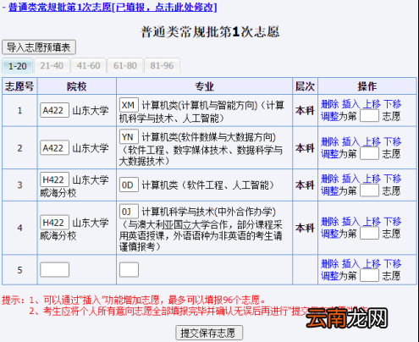Focus the 调整为第 number field in row 4
Viewport: 419px width, 342px height.
369,234
